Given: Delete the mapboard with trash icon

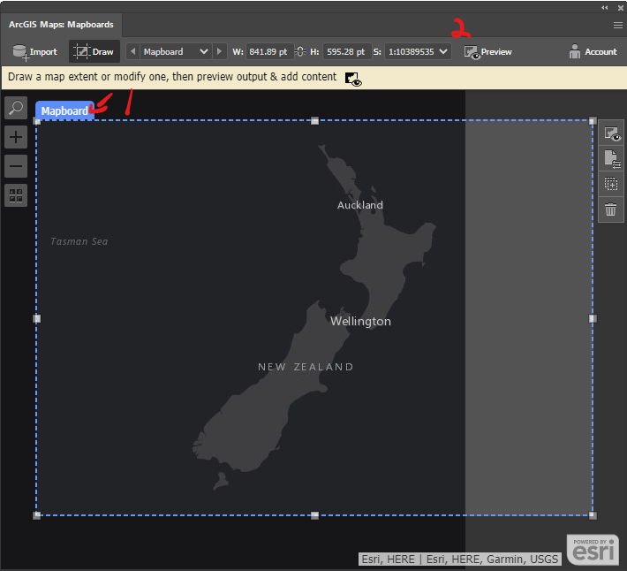Looking at the screenshot, I should [x=611, y=209].
